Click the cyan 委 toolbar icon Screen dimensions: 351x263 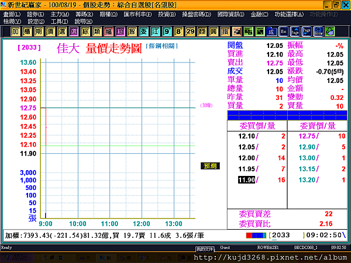click(143, 32)
